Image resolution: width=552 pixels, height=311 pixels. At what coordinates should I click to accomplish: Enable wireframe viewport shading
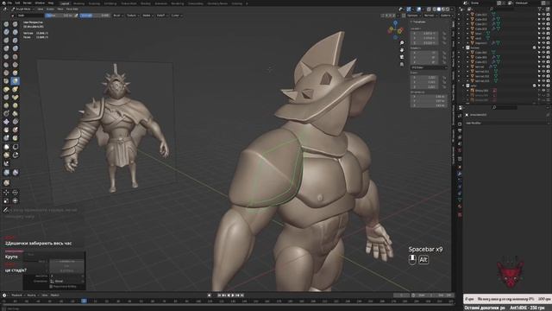click(435, 10)
